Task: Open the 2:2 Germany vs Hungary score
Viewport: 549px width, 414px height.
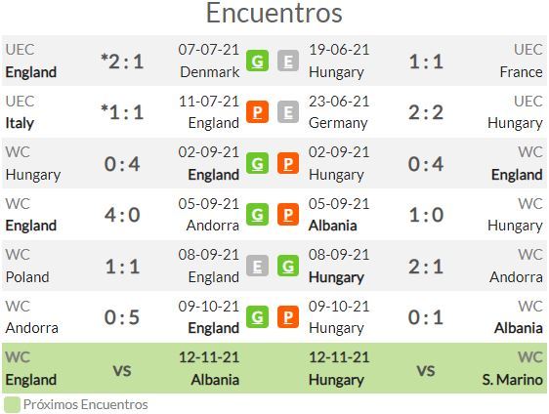Action: (426, 112)
